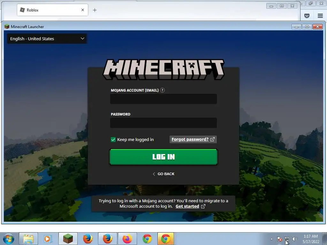
Task: Select the Roblox browser tab
Action: [x=53, y=10]
